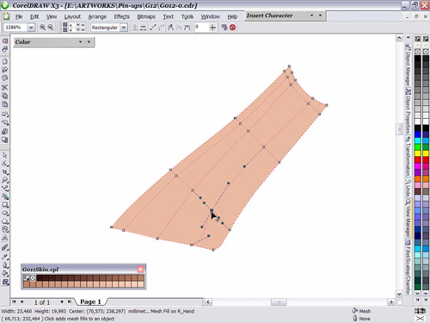Close the G011Skin.cpl palette window
Viewport: 430px width, 323px height.
point(140,269)
